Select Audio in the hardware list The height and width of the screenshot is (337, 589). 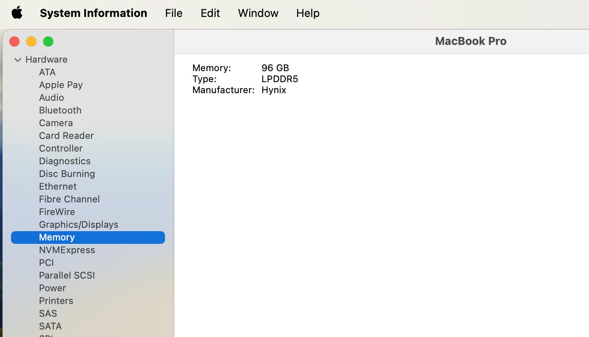52,97
